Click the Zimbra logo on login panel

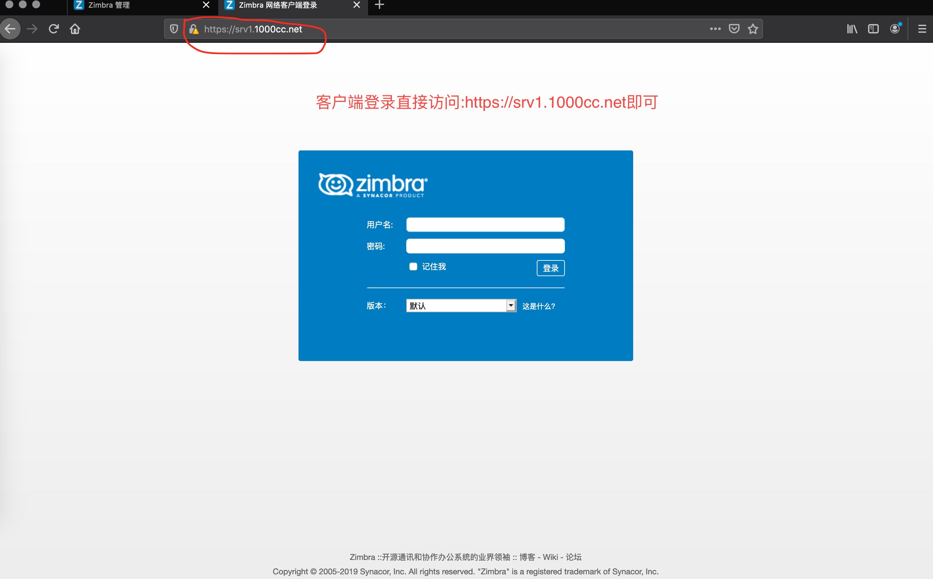[x=373, y=185]
